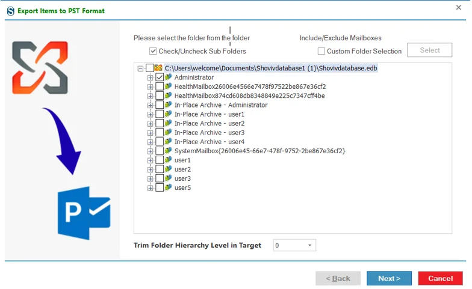This screenshot has height=289, width=472.
Task: Click the EDB database icon beside the file path
Action: pyautogui.click(x=159, y=68)
